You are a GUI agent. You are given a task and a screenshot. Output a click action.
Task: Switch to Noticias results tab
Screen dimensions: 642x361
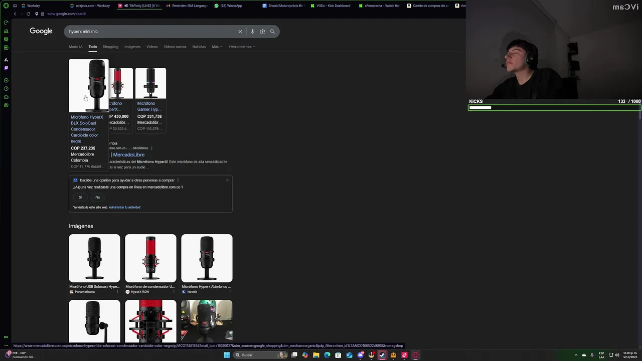[199, 47]
